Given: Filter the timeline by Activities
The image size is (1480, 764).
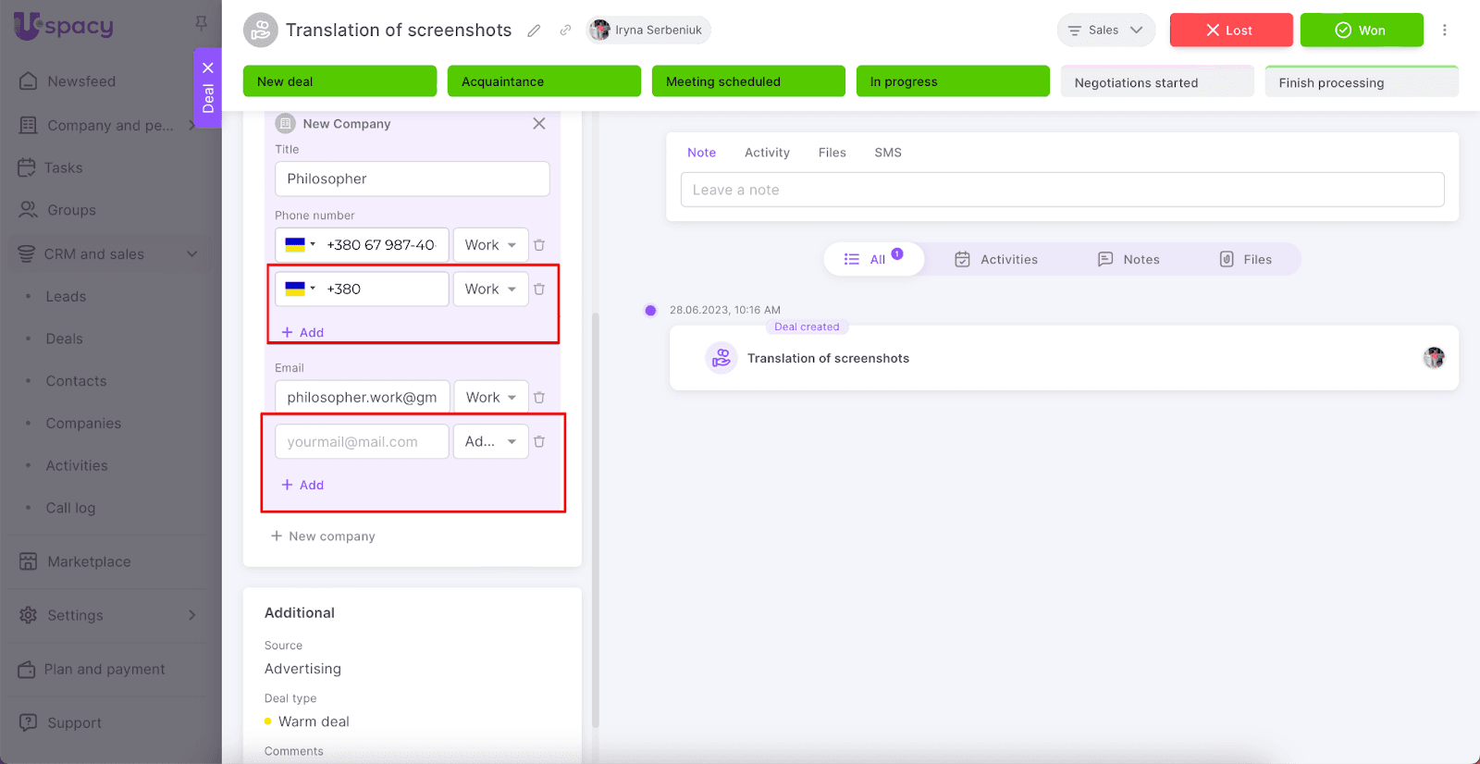Looking at the screenshot, I should [x=996, y=260].
